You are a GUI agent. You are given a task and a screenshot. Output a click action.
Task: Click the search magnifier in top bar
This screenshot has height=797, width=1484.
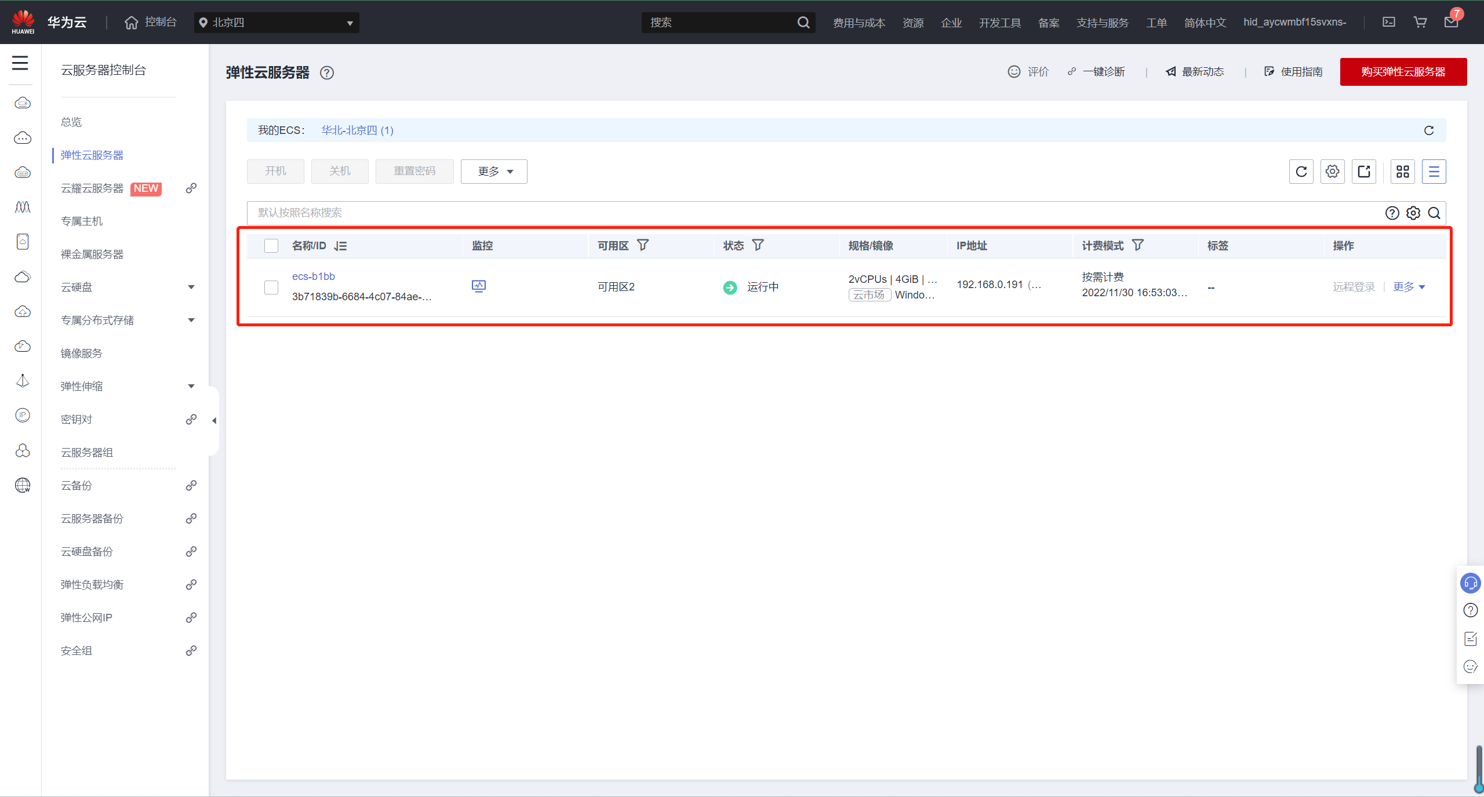coord(803,23)
